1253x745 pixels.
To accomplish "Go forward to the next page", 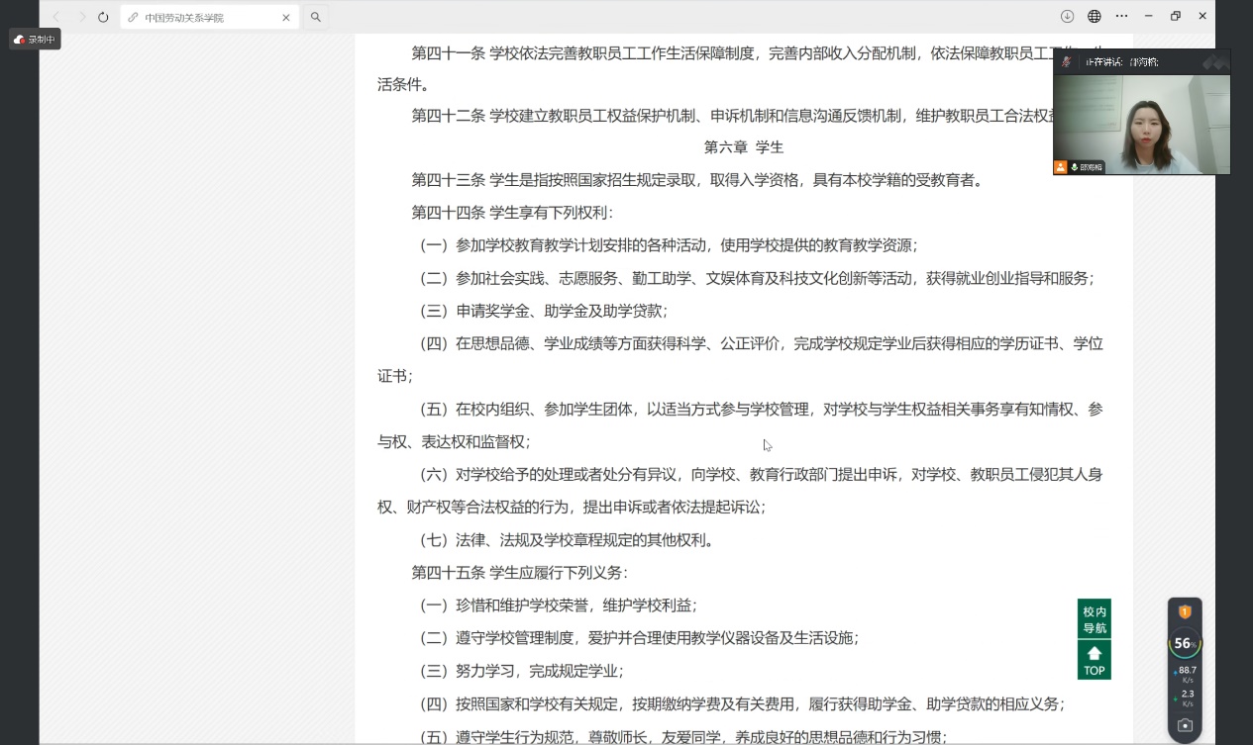I will (x=81, y=17).
